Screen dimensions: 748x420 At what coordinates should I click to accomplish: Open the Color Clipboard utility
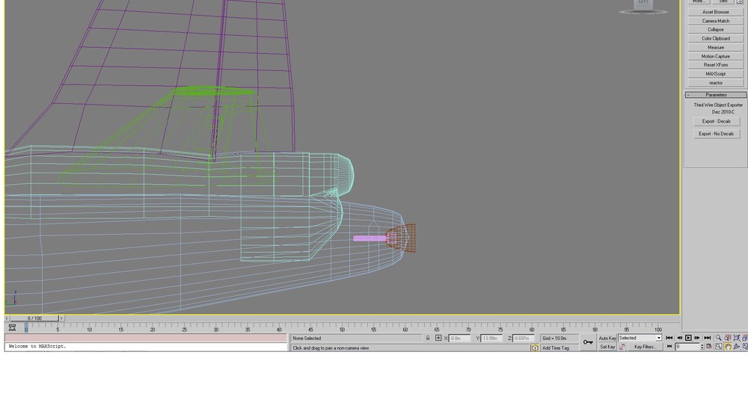pyautogui.click(x=716, y=39)
